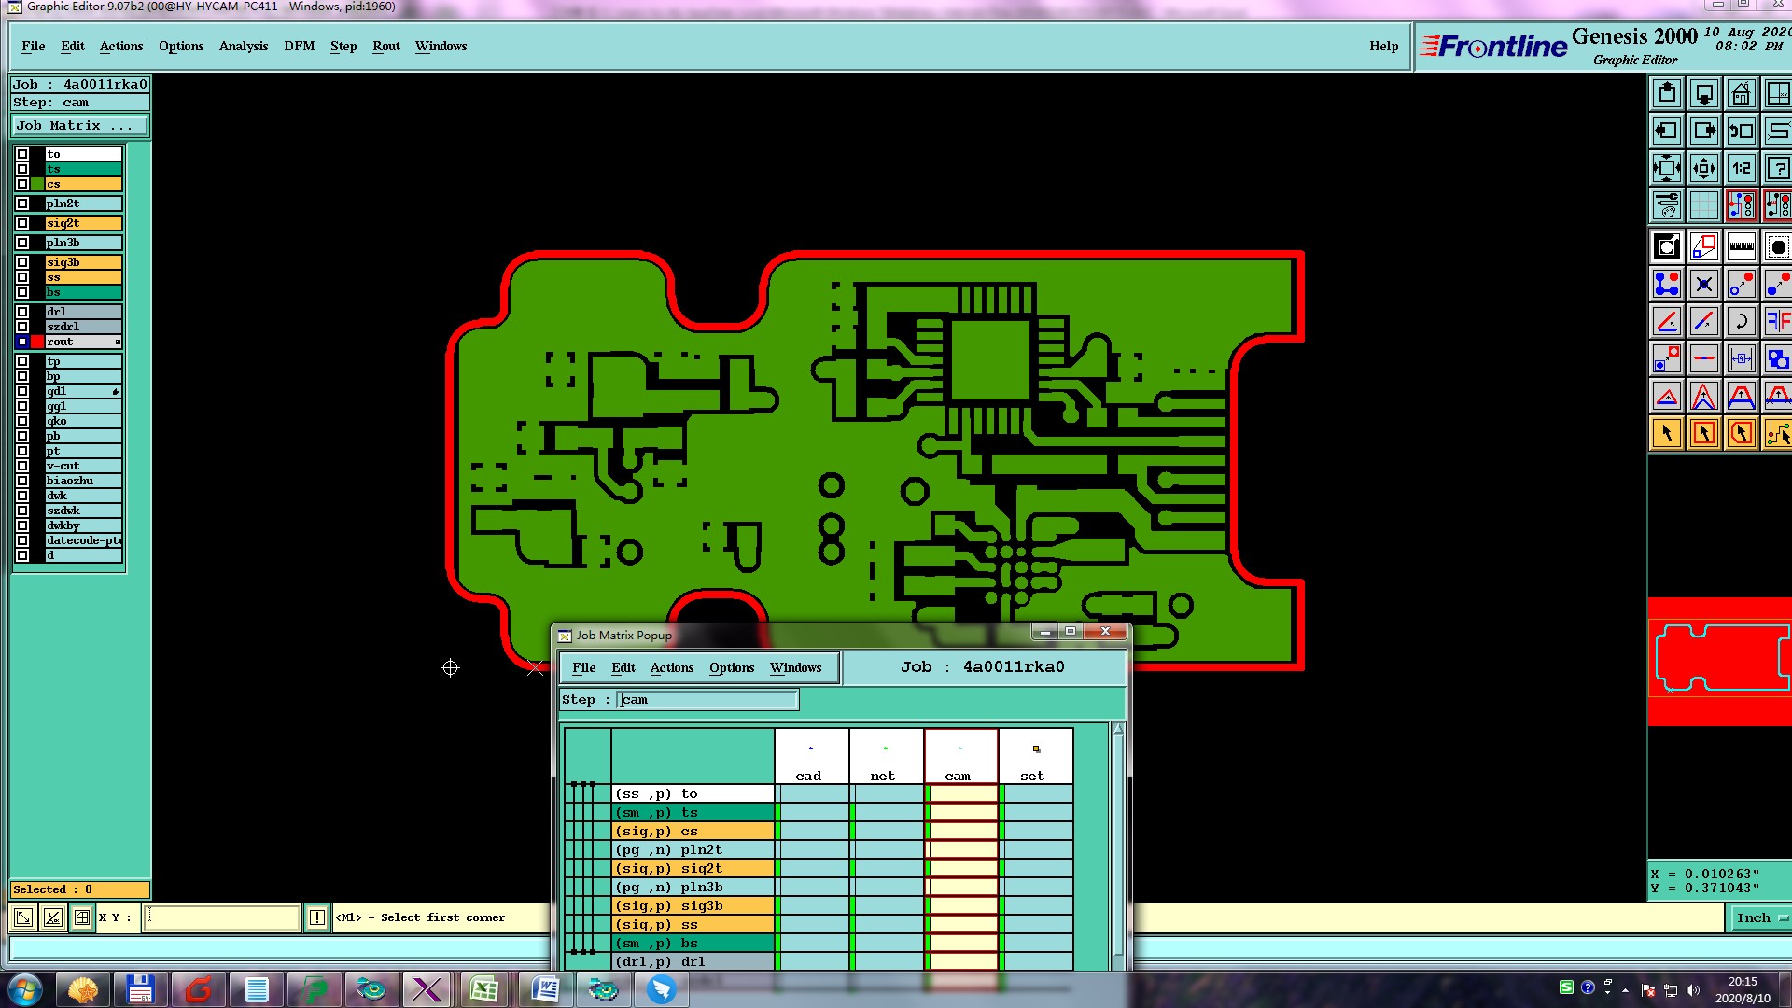Click the Home view icon
The width and height of the screenshot is (1792, 1008).
point(1741,93)
